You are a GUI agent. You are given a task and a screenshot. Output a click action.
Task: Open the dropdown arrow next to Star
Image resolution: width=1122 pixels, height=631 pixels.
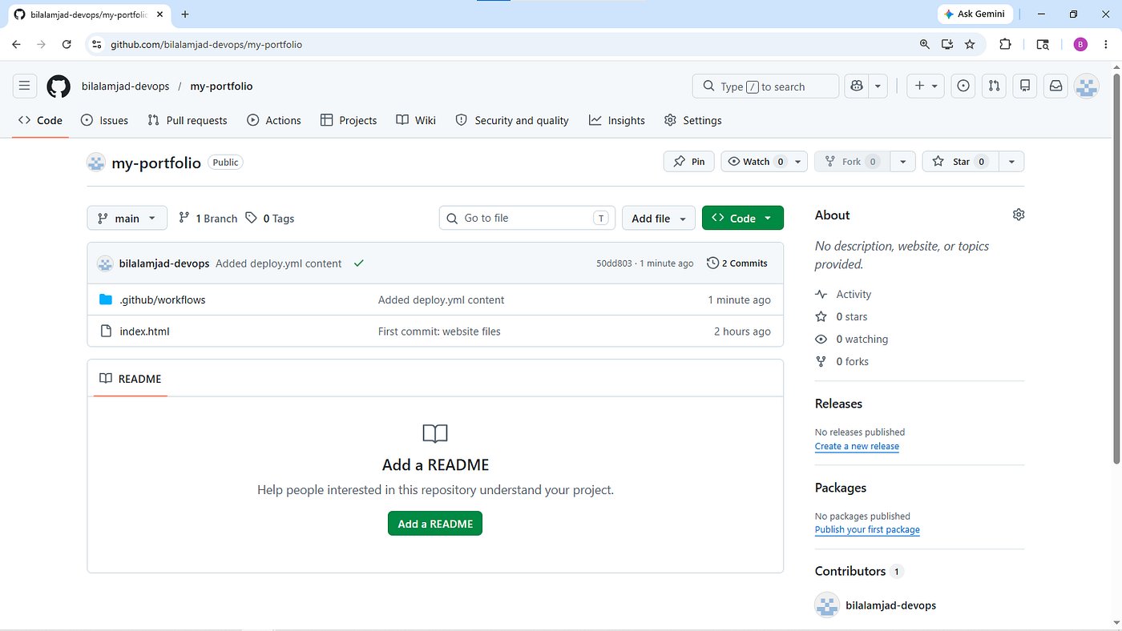(1011, 162)
